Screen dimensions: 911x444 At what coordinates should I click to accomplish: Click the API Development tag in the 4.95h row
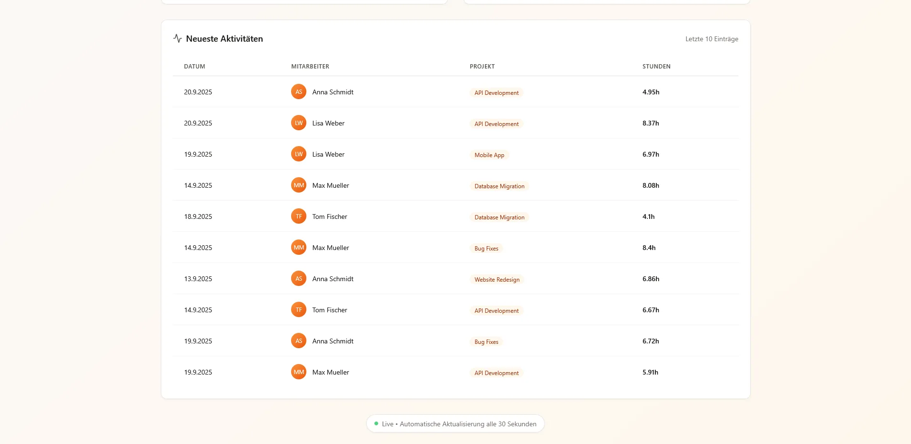coord(496,92)
